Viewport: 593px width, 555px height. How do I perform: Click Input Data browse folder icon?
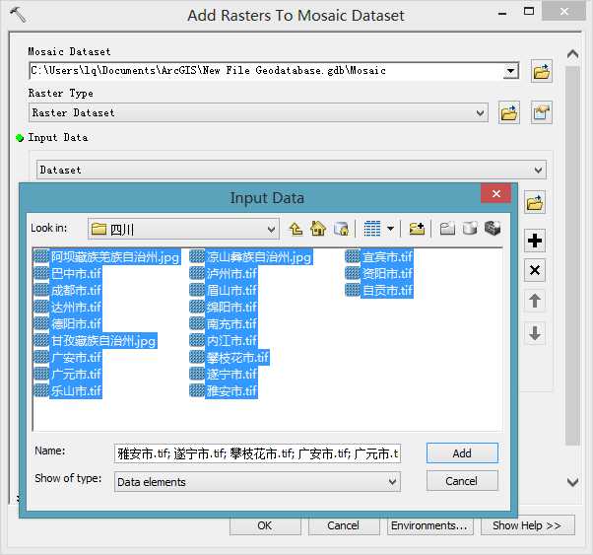[x=534, y=202]
